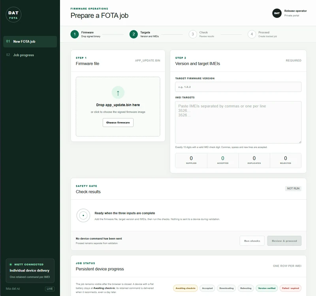Click the Awaiting check-in status pill
The height and width of the screenshot is (296, 316).
point(185,288)
